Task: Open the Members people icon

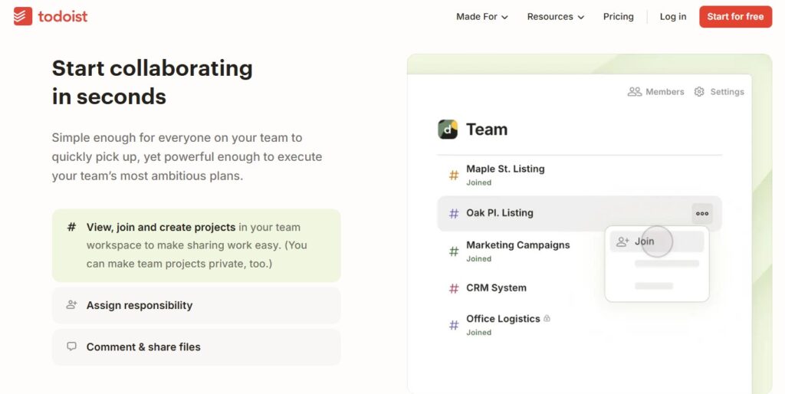Action: coord(635,92)
